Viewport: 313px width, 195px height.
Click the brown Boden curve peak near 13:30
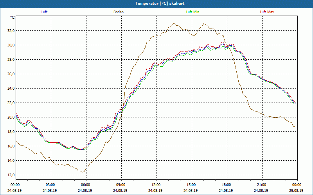pyautogui.click(x=174, y=23)
